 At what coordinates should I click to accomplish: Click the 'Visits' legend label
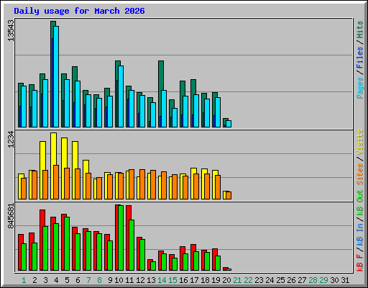[360, 142]
